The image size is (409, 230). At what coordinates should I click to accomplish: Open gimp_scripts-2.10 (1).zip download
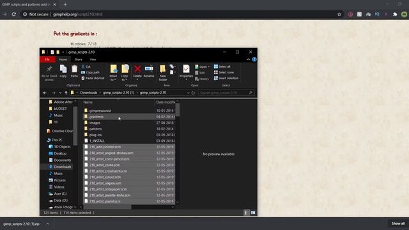click(x=21, y=224)
